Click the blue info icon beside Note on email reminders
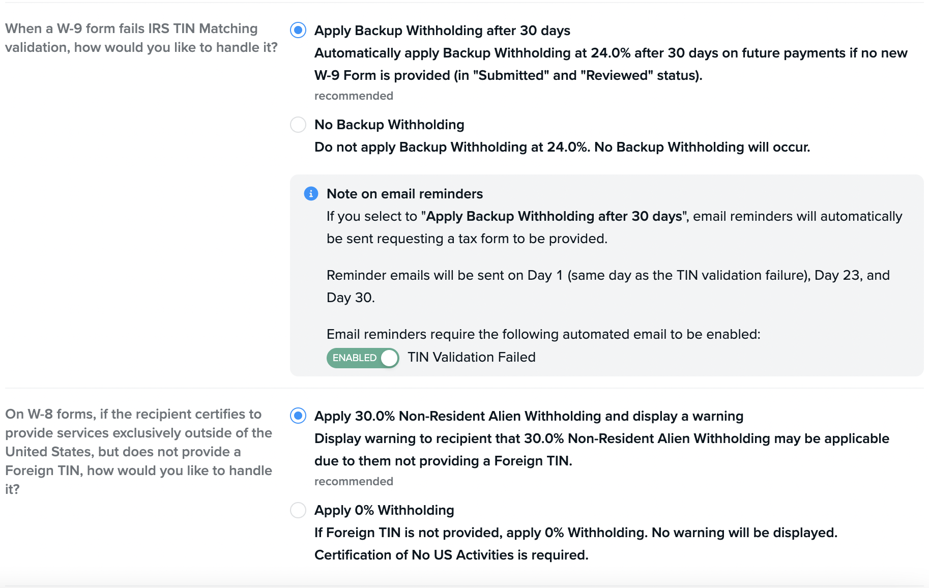929x588 pixels. coord(311,194)
